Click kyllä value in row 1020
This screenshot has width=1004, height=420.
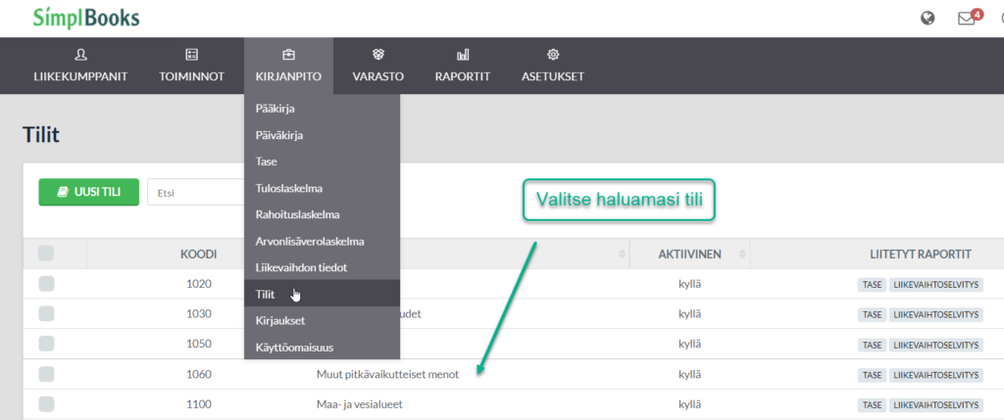689,284
